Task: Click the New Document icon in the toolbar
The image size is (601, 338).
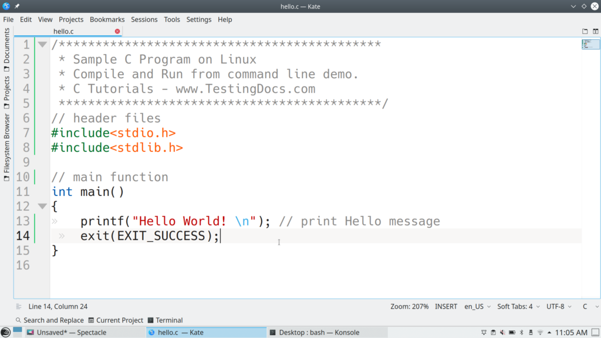Action: click(585, 31)
